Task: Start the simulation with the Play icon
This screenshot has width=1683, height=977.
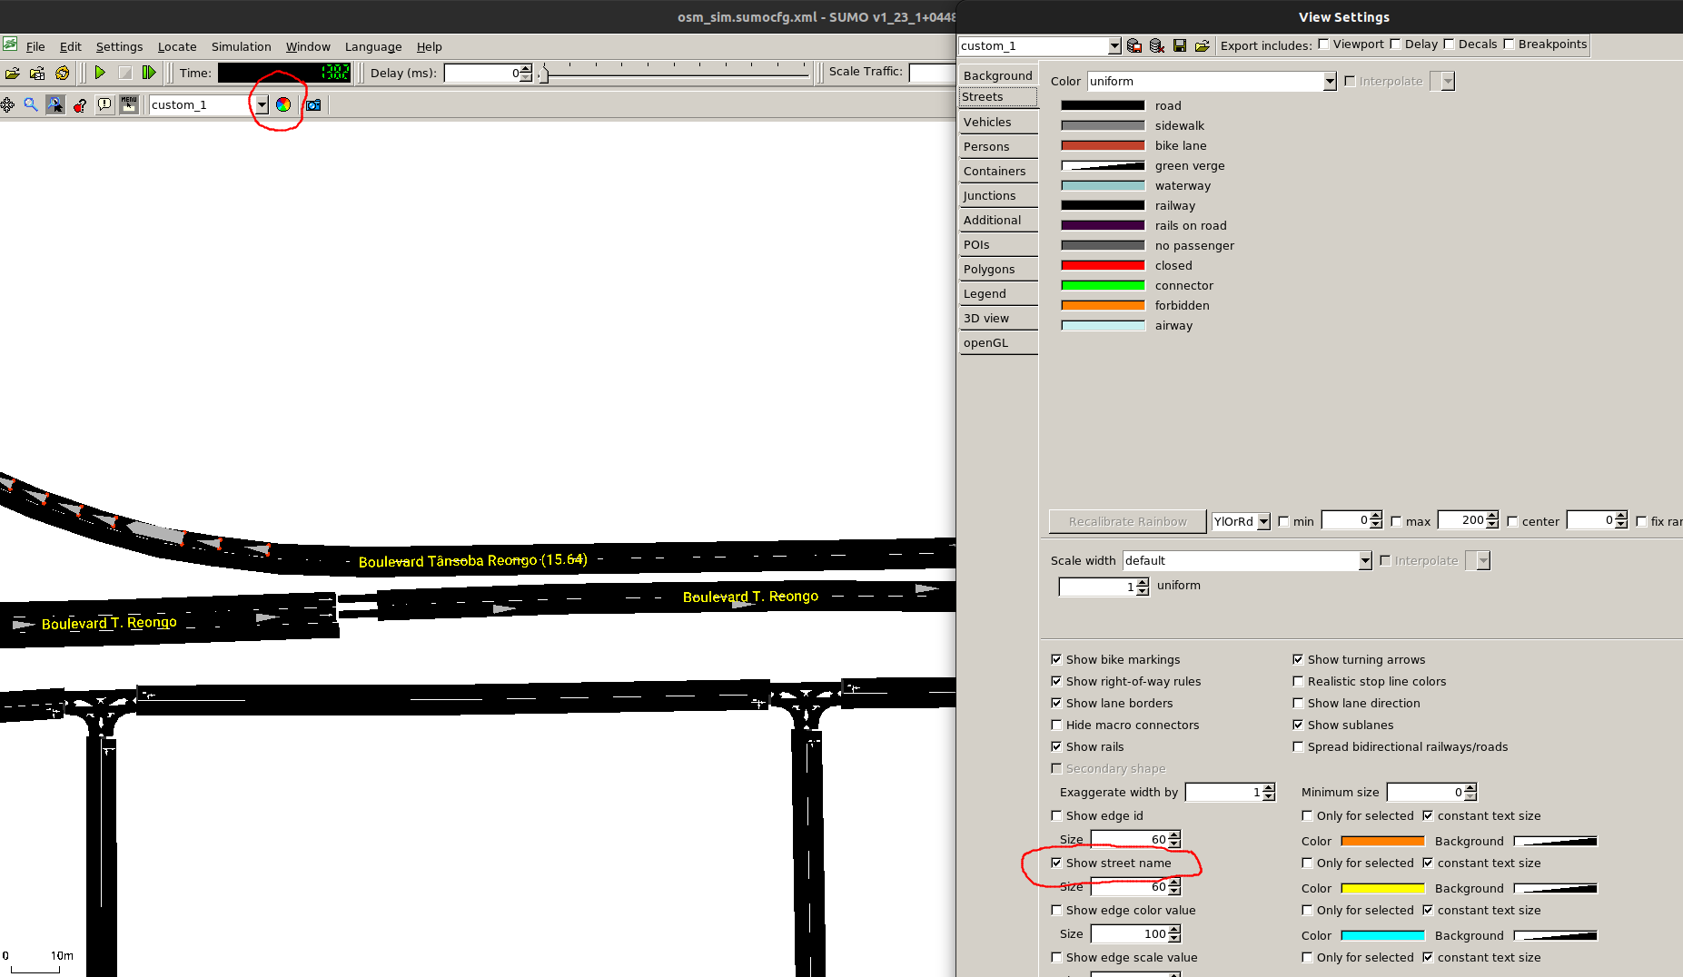Action: [100, 73]
